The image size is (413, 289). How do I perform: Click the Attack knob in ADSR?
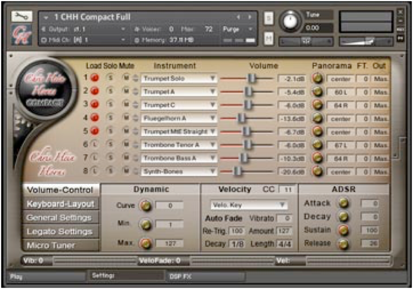(x=343, y=203)
